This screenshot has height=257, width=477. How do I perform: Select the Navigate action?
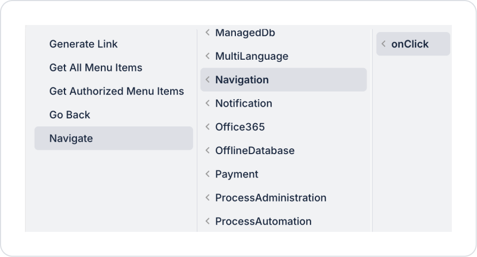point(71,139)
